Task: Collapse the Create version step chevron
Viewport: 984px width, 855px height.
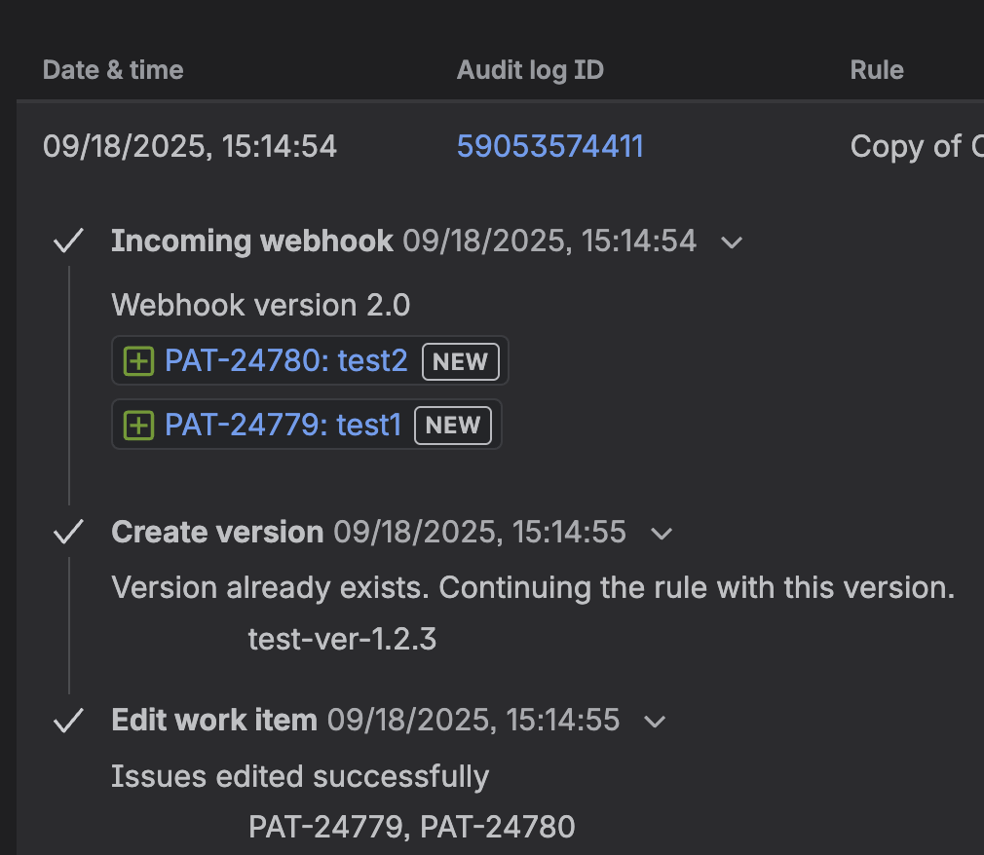Action: [662, 534]
